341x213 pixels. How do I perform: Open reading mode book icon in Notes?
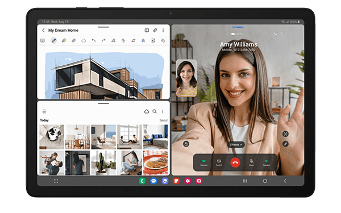click(x=147, y=30)
